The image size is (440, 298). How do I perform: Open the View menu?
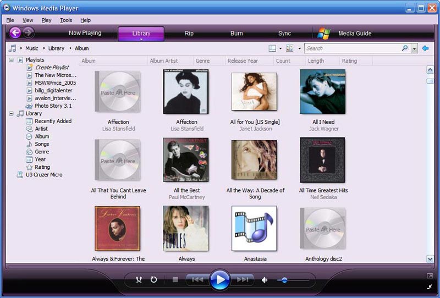28,20
